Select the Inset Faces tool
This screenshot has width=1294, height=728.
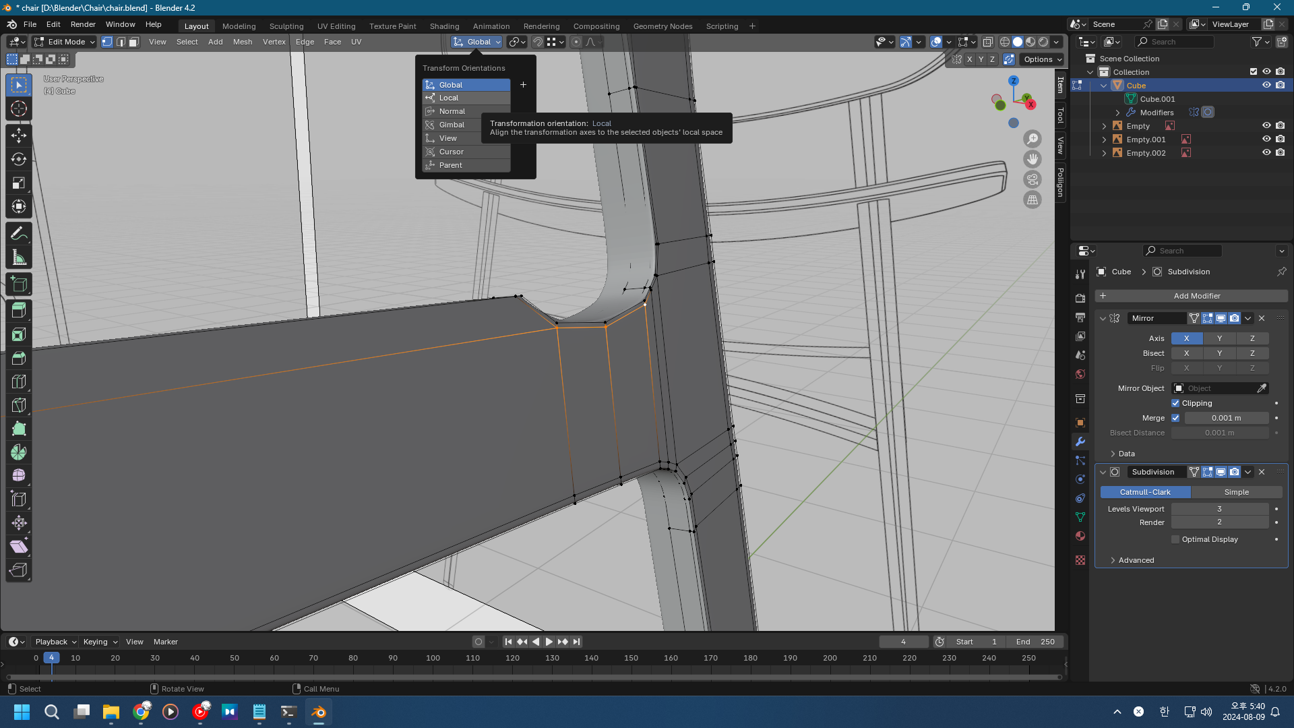pyautogui.click(x=19, y=334)
